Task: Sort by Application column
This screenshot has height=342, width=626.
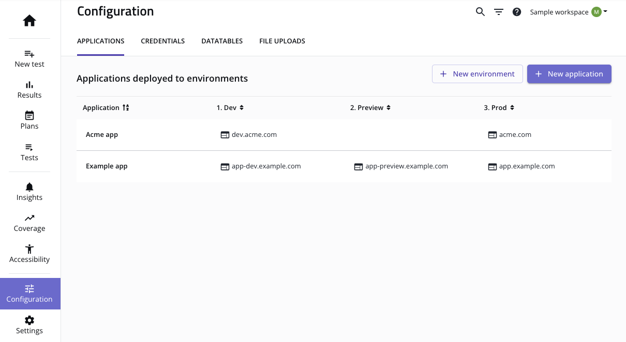Action: (126, 107)
